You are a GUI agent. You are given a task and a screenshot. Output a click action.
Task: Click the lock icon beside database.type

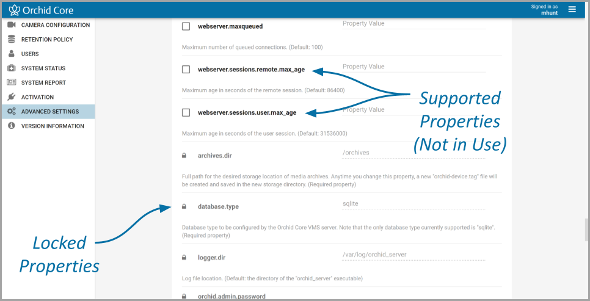(184, 206)
